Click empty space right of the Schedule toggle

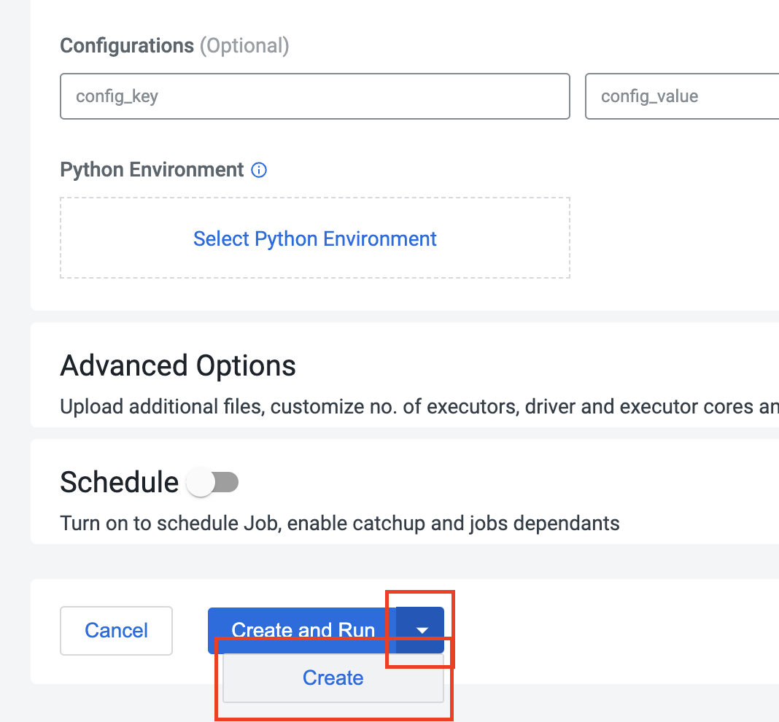[474, 482]
